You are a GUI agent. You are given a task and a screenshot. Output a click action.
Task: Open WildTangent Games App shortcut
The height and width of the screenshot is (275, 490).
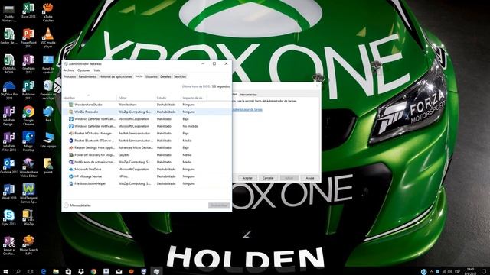click(28, 193)
